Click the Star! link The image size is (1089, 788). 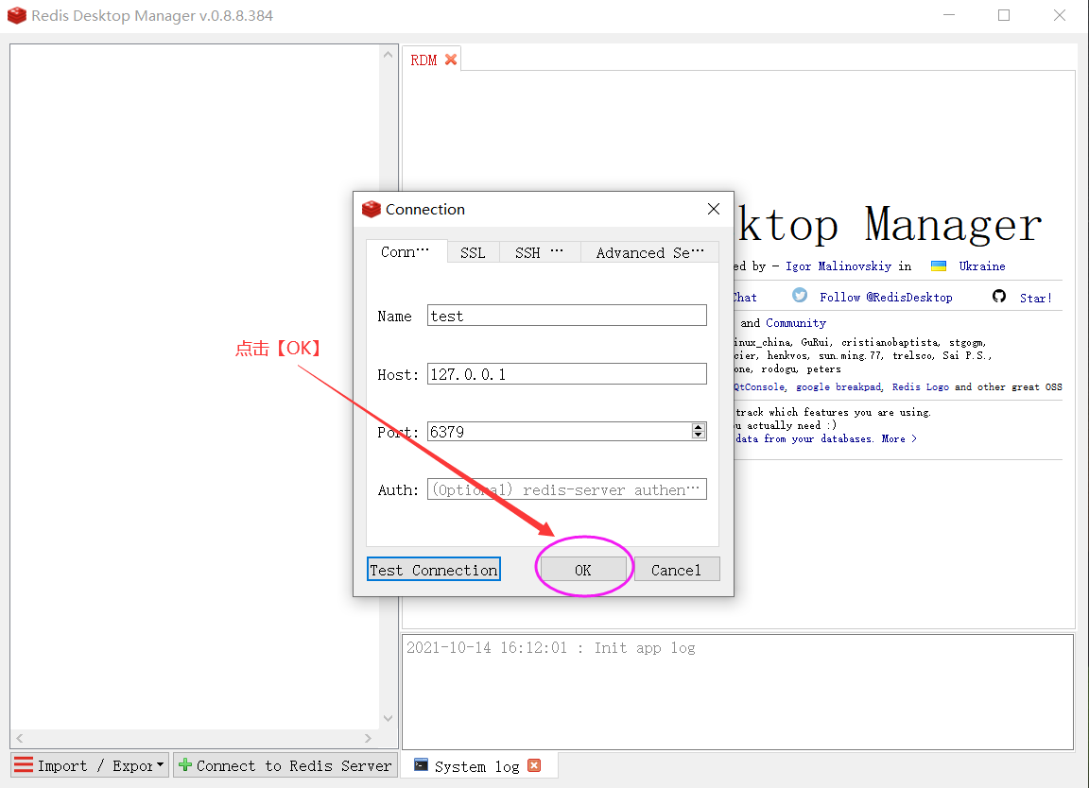[x=1035, y=298]
